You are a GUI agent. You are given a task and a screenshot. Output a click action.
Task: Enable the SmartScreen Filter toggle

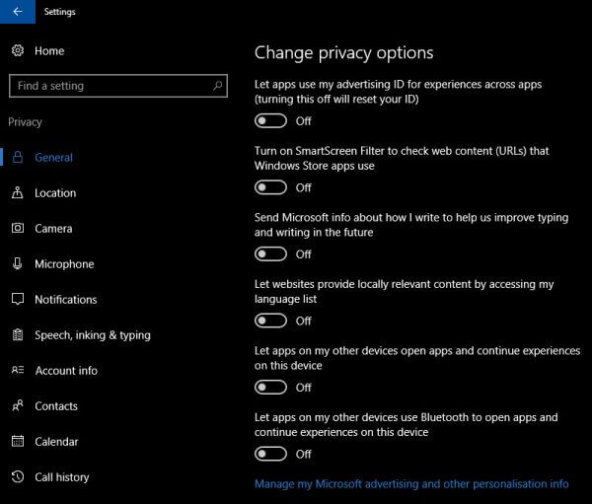(270, 187)
